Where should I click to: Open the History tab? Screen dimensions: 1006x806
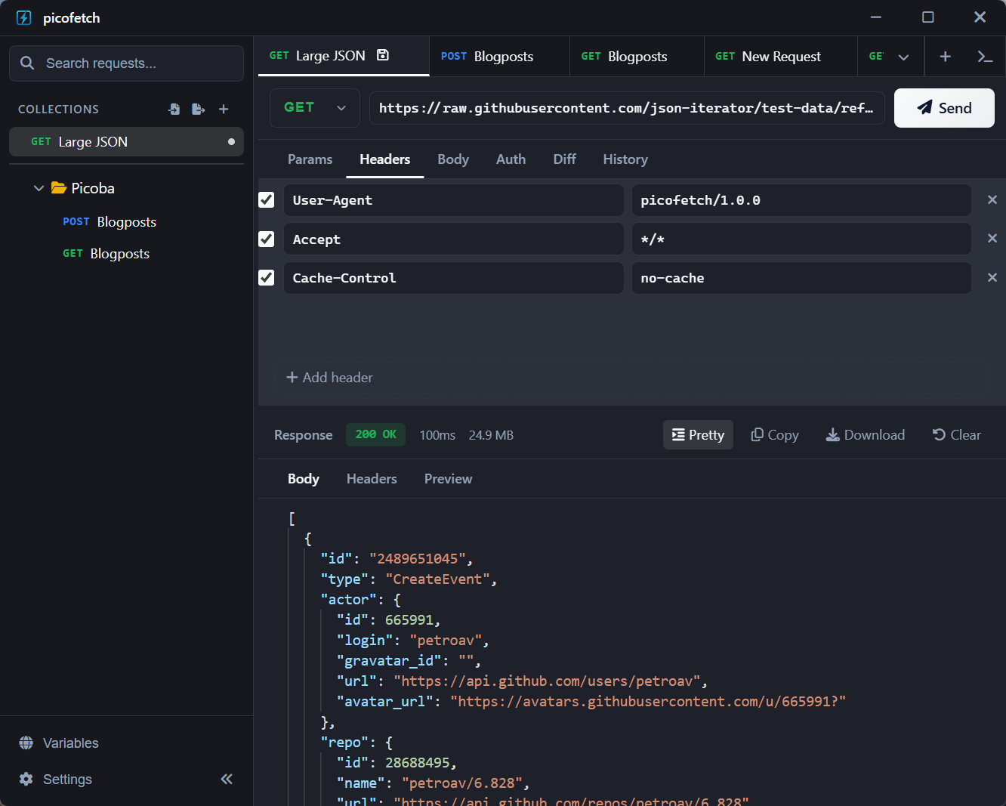(625, 159)
